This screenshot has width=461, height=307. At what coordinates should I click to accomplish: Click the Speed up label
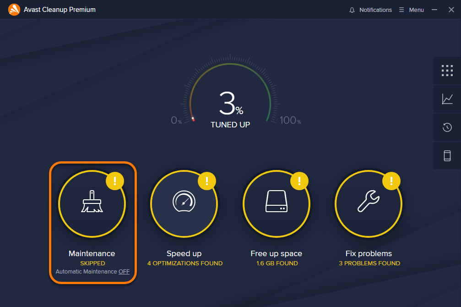[x=184, y=253]
